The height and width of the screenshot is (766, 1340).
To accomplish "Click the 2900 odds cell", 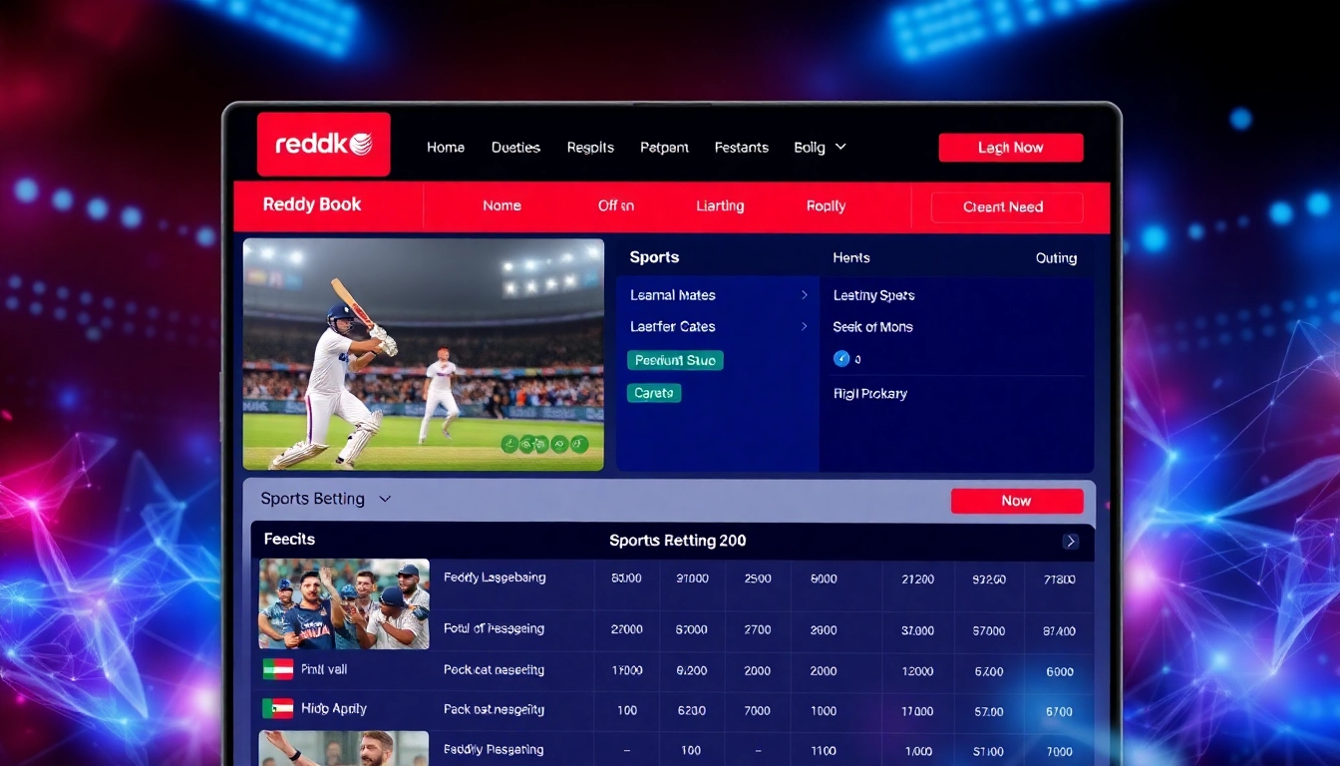I will (824, 630).
